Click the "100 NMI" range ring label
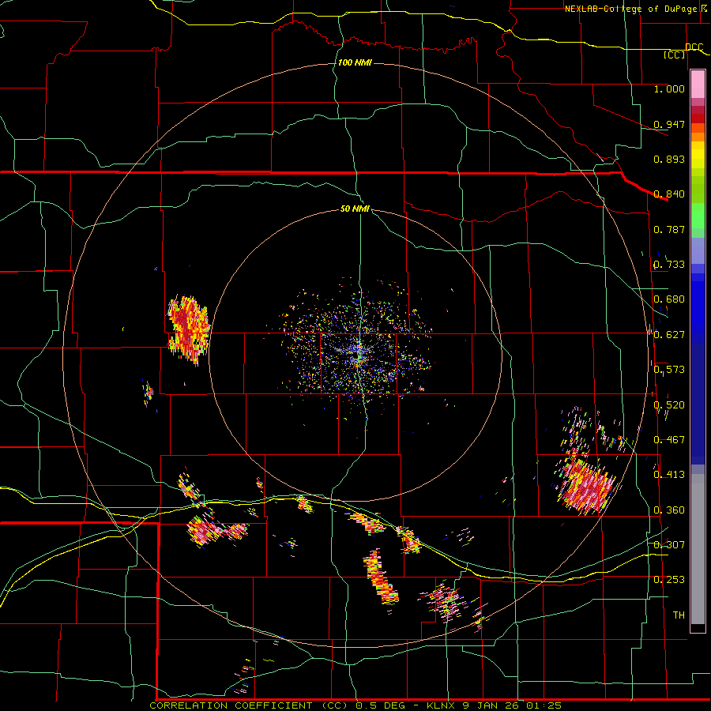Image resolution: width=711 pixels, height=711 pixels. click(355, 62)
